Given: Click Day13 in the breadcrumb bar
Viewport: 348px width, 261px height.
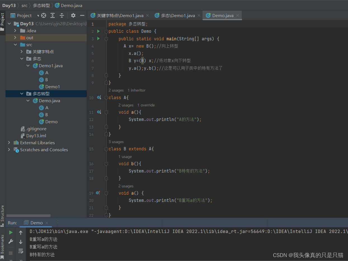Looking at the screenshot, I should 9,5.
